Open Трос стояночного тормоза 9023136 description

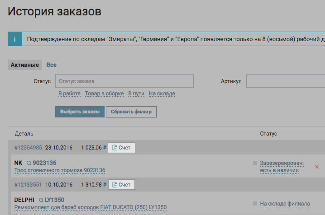pos(60,170)
